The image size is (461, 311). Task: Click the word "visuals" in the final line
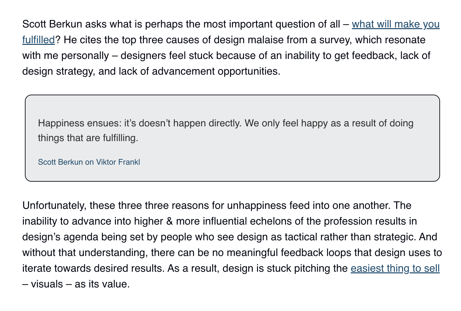click(x=47, y=284)
